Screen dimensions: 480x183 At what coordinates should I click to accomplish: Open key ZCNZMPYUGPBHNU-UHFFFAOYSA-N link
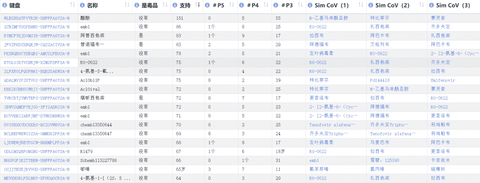[x=37, y=27]
